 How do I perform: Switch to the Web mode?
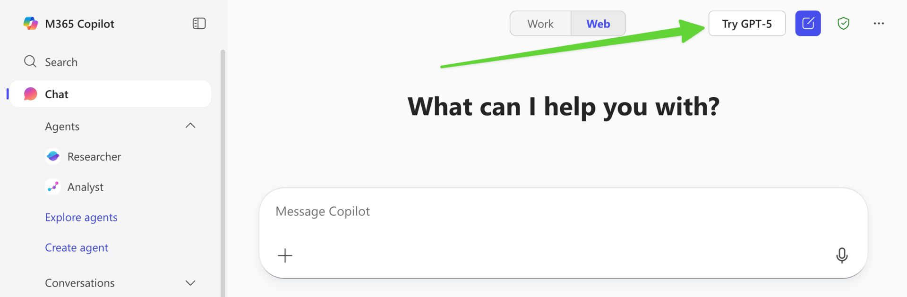[x=598, y=24]
